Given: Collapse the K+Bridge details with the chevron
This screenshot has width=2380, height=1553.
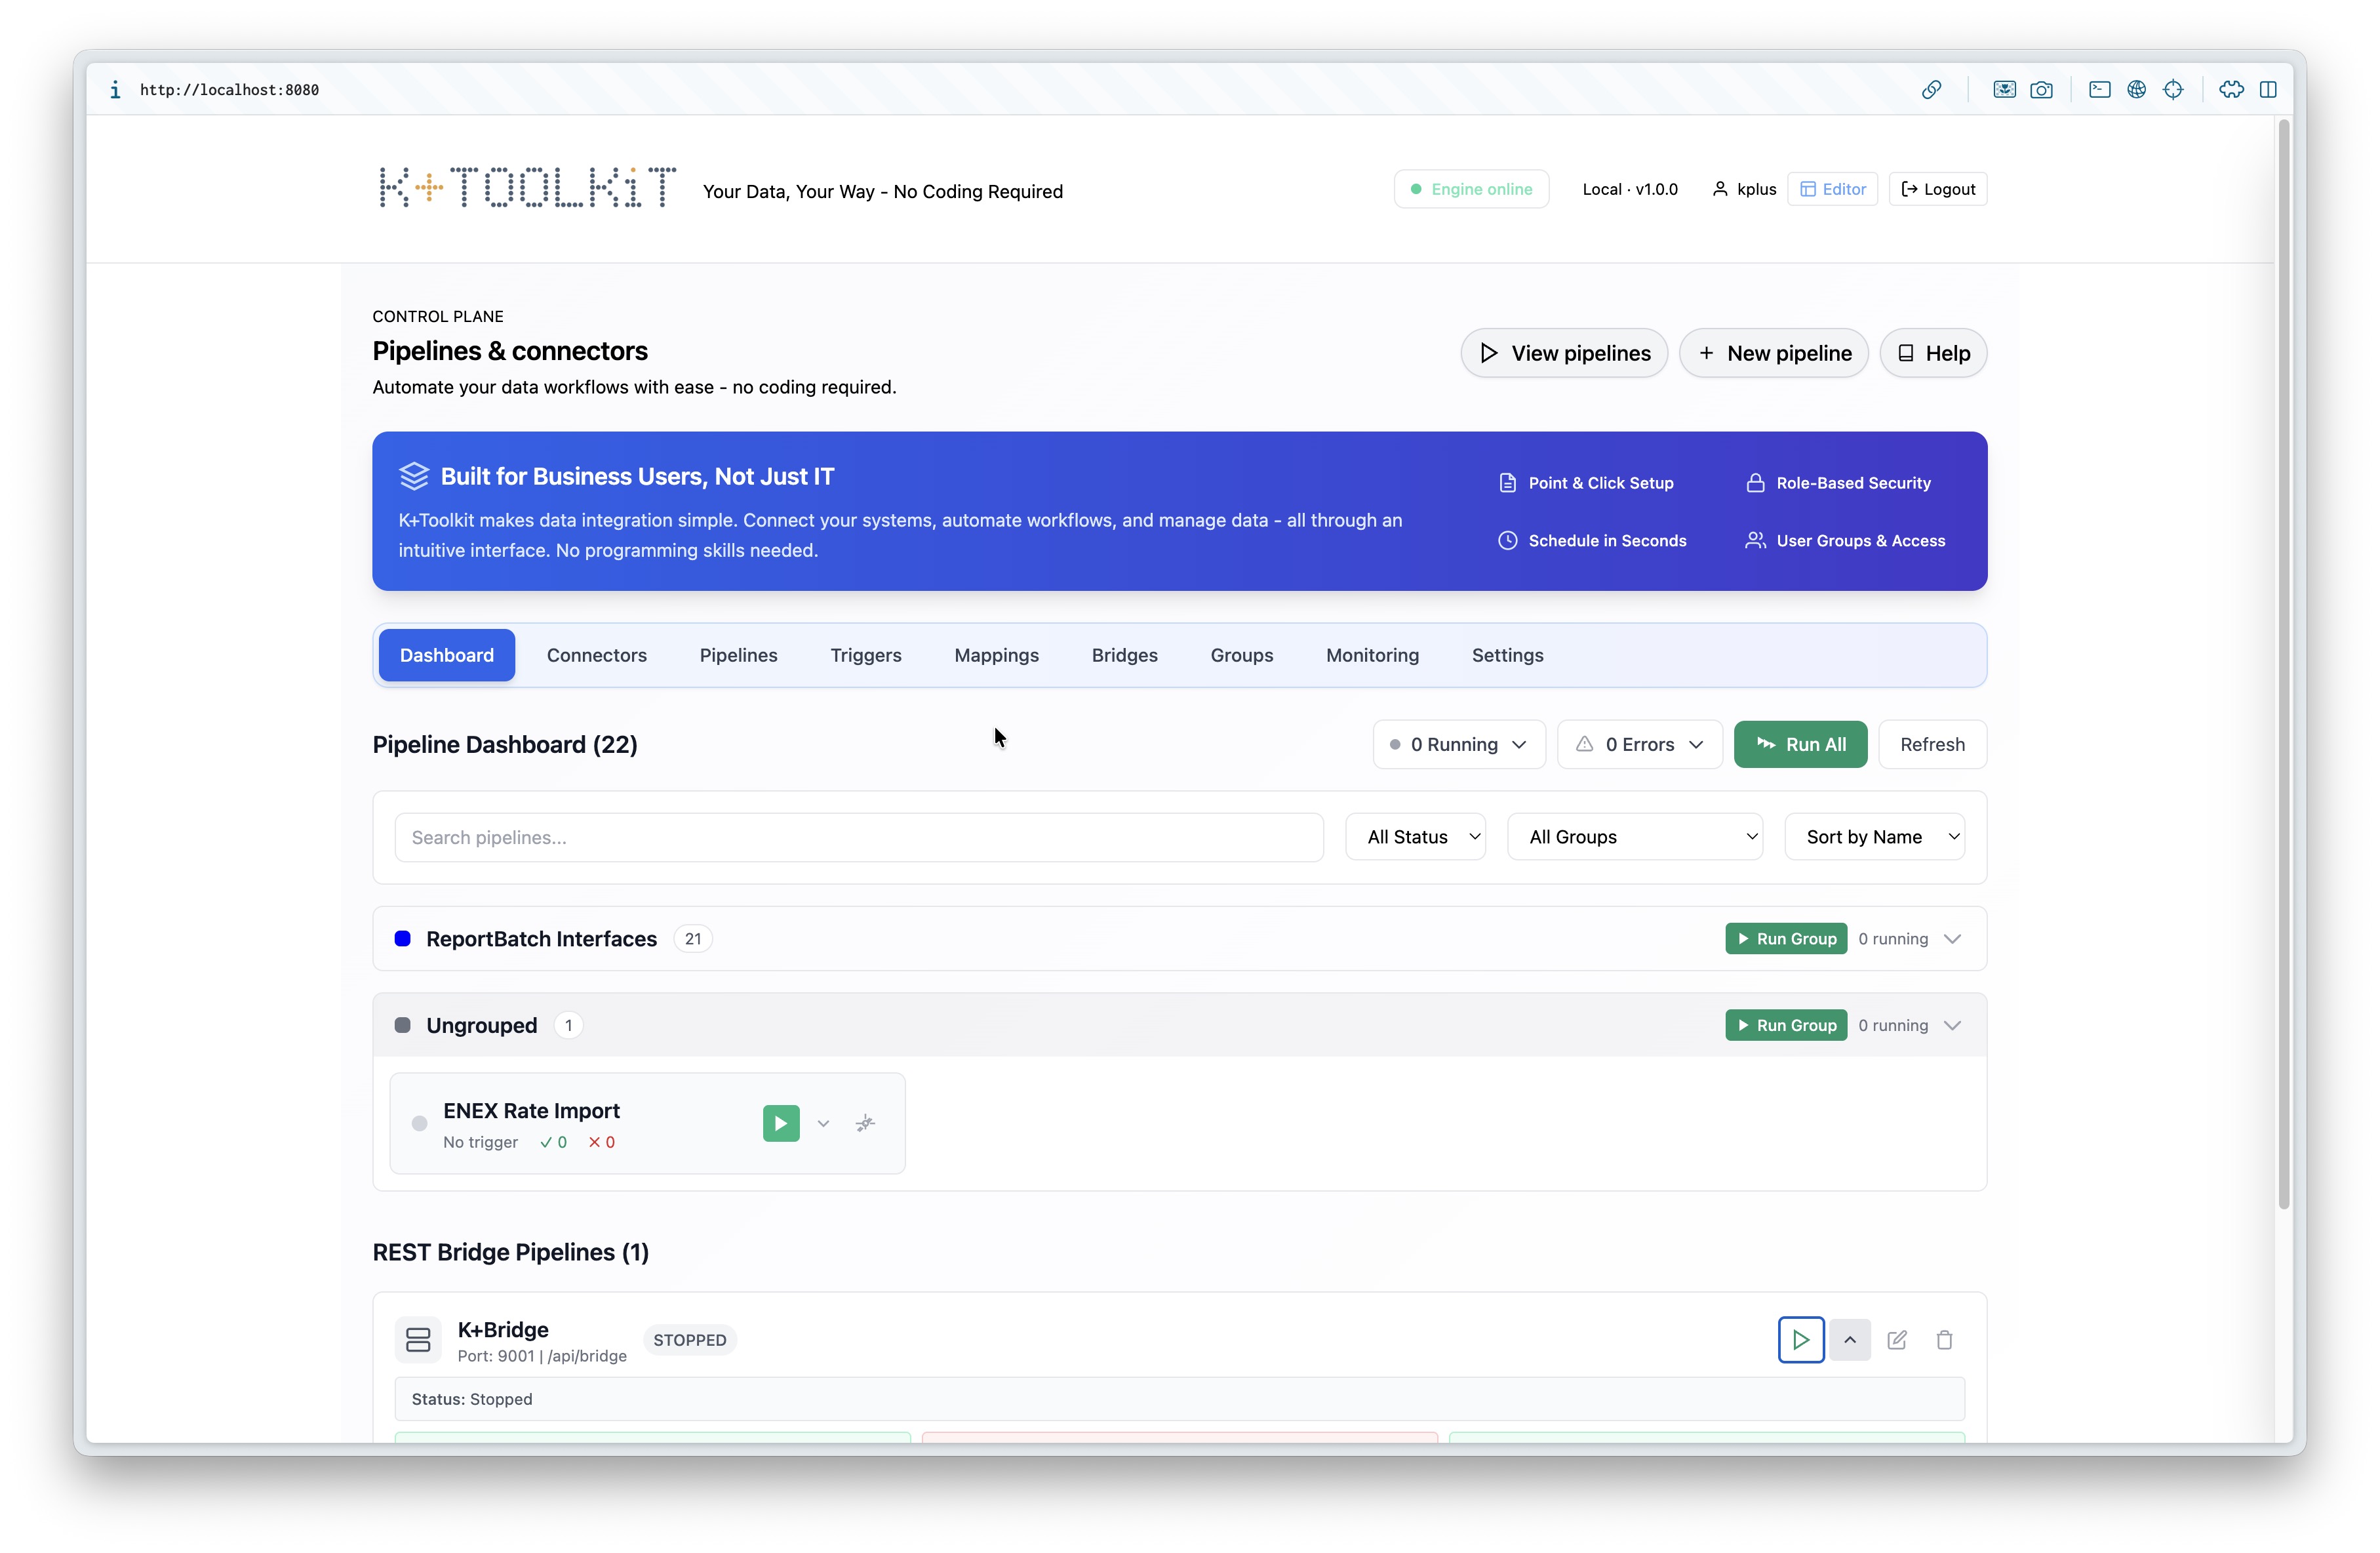Looking at the screenshot, I should click(x=1849, y=1340).
